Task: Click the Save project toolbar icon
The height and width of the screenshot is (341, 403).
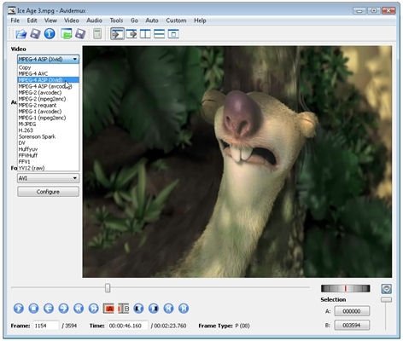Action: click(80, 34)
